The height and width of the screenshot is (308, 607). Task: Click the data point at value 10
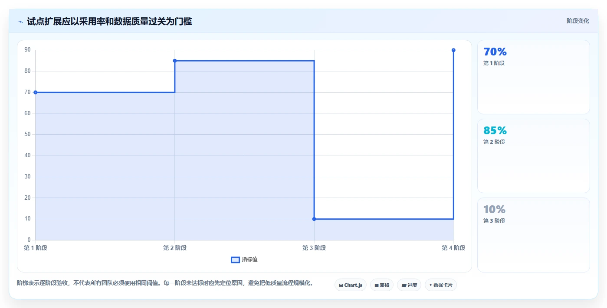coord(314,219)
